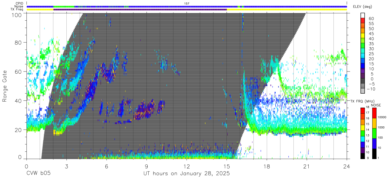Pick the yellow swatch on elevation colorbar
Image resolution: width=390 pixels, height=180 pixels.
coord(363,36)
